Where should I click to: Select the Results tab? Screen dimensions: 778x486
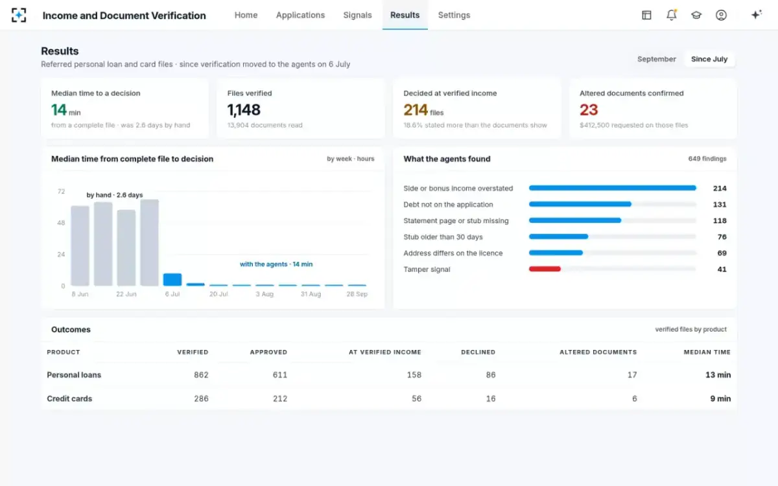(405, 15)
